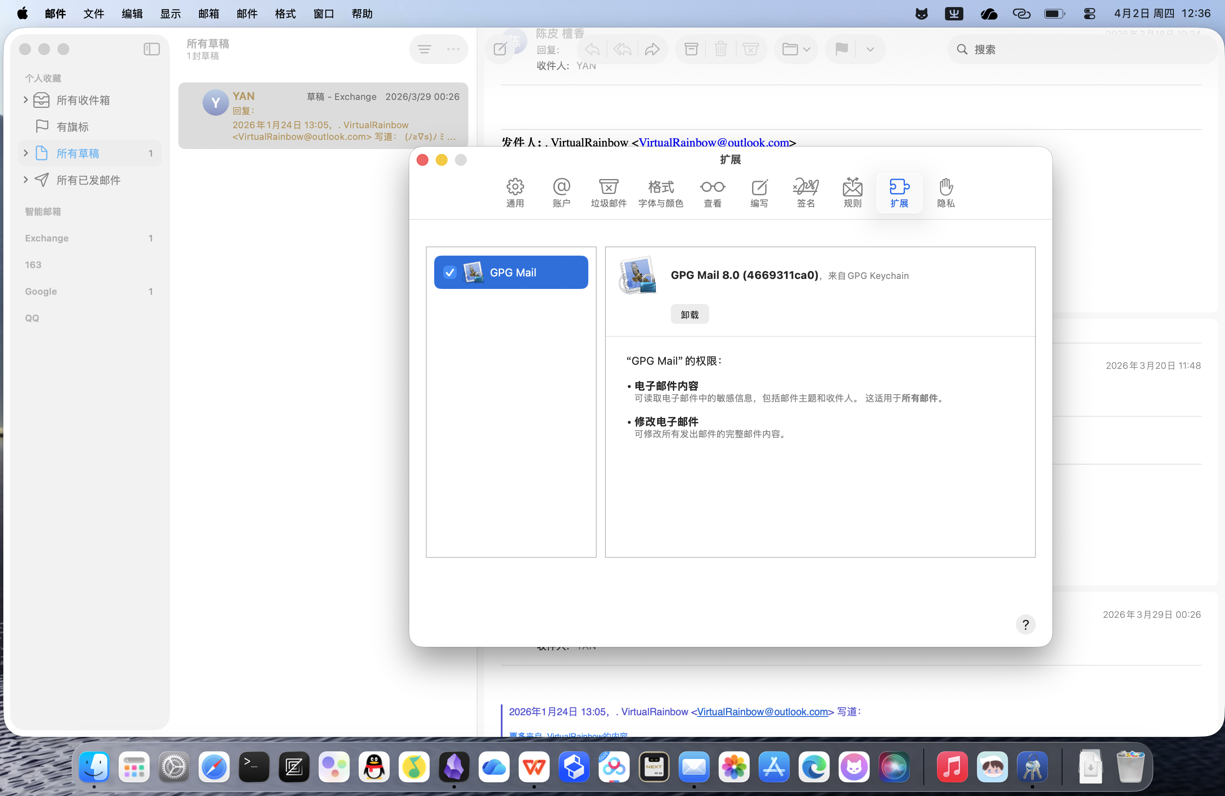Launch Safari from the Dock
This screenshot has height=796, width=1225.
[214, 768]
